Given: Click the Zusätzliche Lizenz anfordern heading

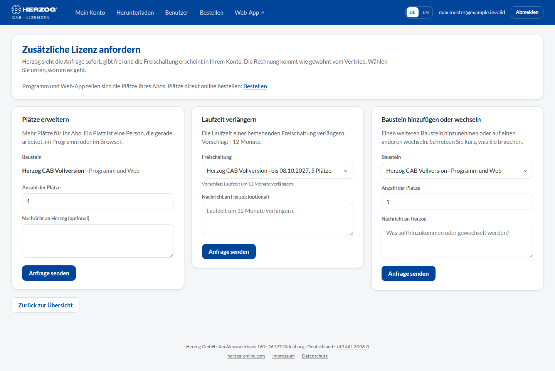Looking at the screenshot, I should point(81,49).
